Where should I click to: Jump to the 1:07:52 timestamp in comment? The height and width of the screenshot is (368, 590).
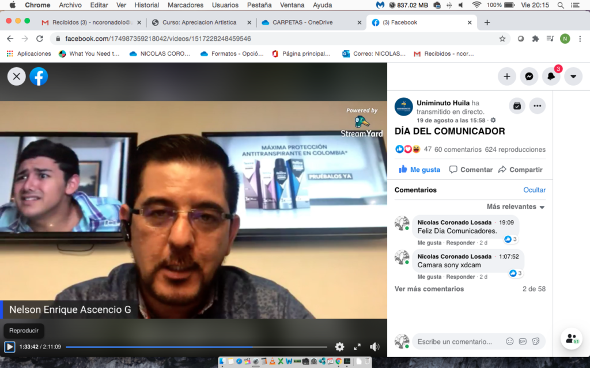(x=509, y=256)
